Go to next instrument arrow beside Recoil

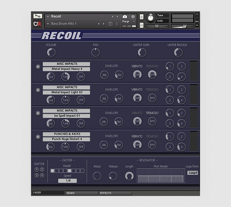(117, 17)
